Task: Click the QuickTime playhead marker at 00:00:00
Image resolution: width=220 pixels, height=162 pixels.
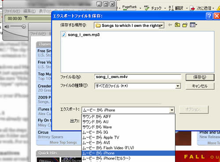Action: click(26, 18)
